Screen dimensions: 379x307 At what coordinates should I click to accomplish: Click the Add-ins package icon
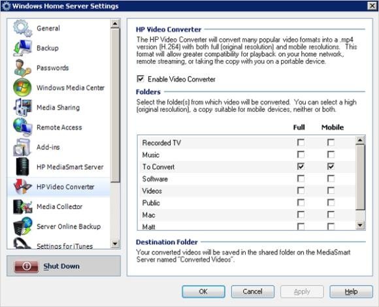(22, 147)
